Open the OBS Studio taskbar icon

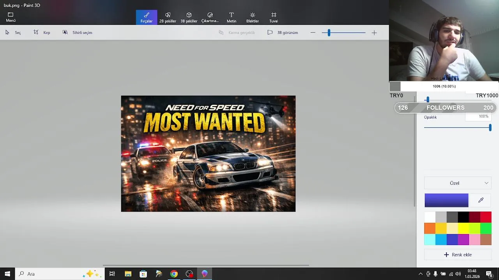(189, 274)
